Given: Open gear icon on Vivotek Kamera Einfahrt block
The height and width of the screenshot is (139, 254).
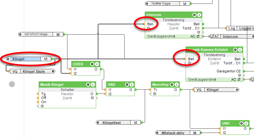Looking at the screenshot, I should pos(235,50).
